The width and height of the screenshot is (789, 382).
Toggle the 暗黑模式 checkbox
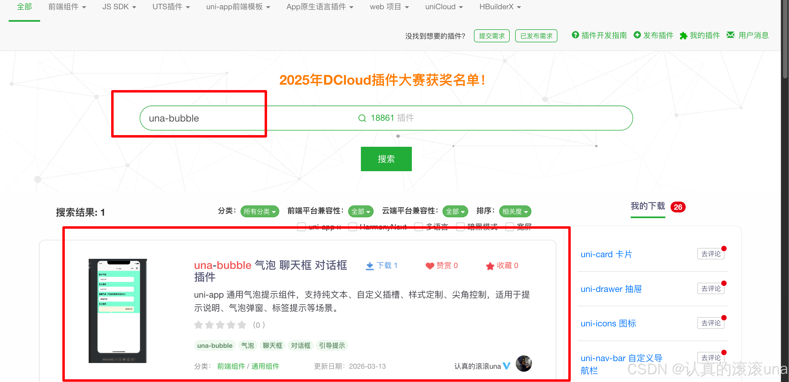[460, 227]
